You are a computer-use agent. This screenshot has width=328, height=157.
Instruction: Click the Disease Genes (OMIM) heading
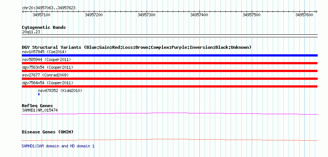[x=48, y=132]
